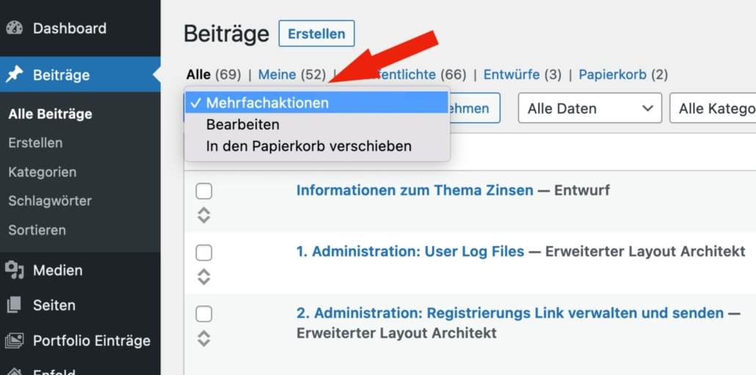Click the Portfolio Einträge icon
Image resolution: width=756 pixels, height=375 pixels.
pos(15,341)
